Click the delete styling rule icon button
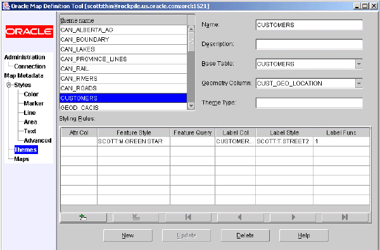380x250 pixels. (x=136, y=217)
